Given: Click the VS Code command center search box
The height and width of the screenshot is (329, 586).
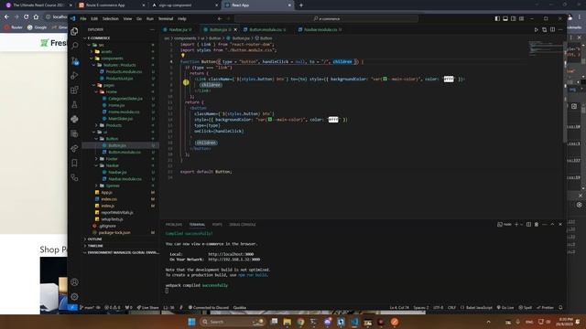Looking at the screenshot, I should [x=326, y=18].
